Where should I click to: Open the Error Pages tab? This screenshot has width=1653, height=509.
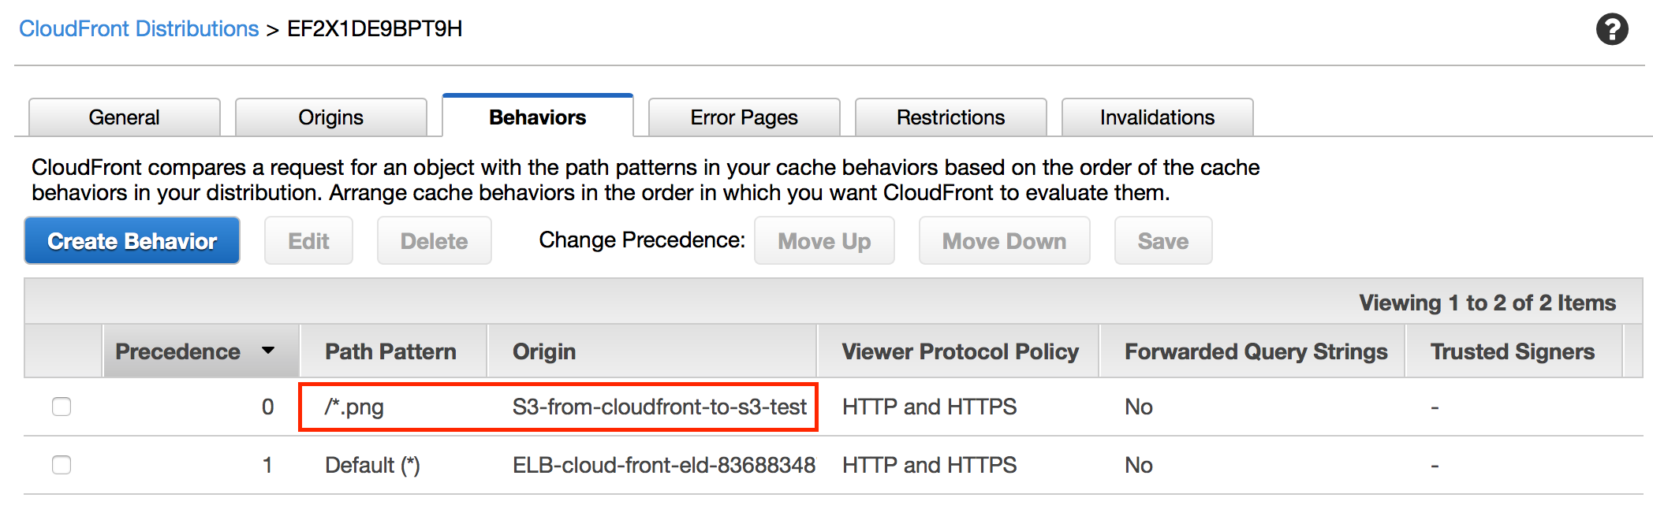tap(743, 117)
